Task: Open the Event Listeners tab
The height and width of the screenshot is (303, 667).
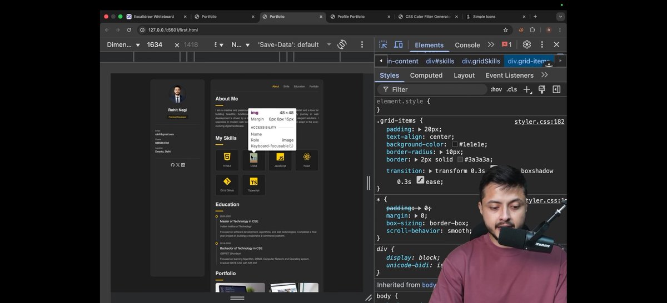Action: [x=510, y=75]
